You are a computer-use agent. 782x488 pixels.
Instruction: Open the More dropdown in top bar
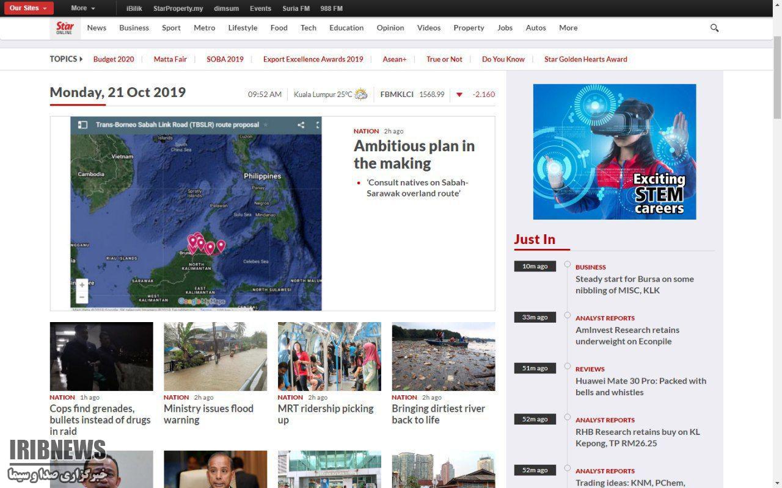82,8
